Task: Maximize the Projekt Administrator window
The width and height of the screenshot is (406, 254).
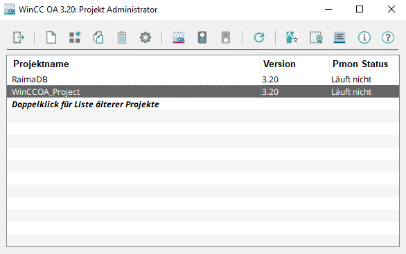Action: (x=360, y=9)
